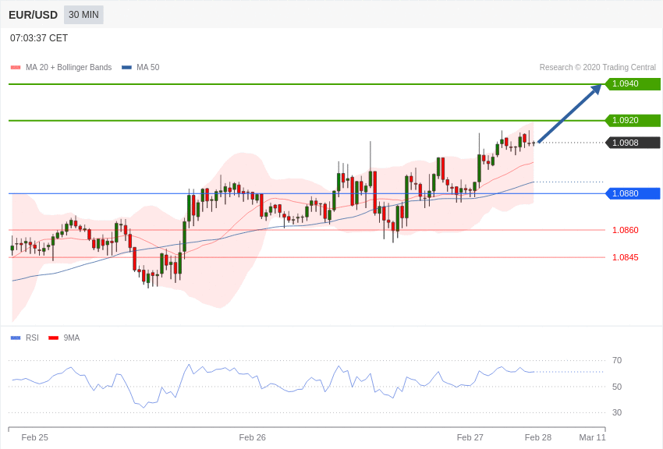The height and width of the screenshot is (449, 663).
Task: Click the Mar 11 date axis label
Action: click(592, 437)
